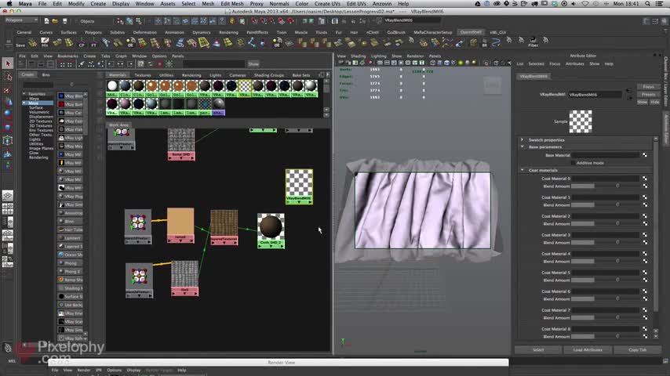
Task: Choose the Paint selection tool in toolbox
Action: coord(8,89)
